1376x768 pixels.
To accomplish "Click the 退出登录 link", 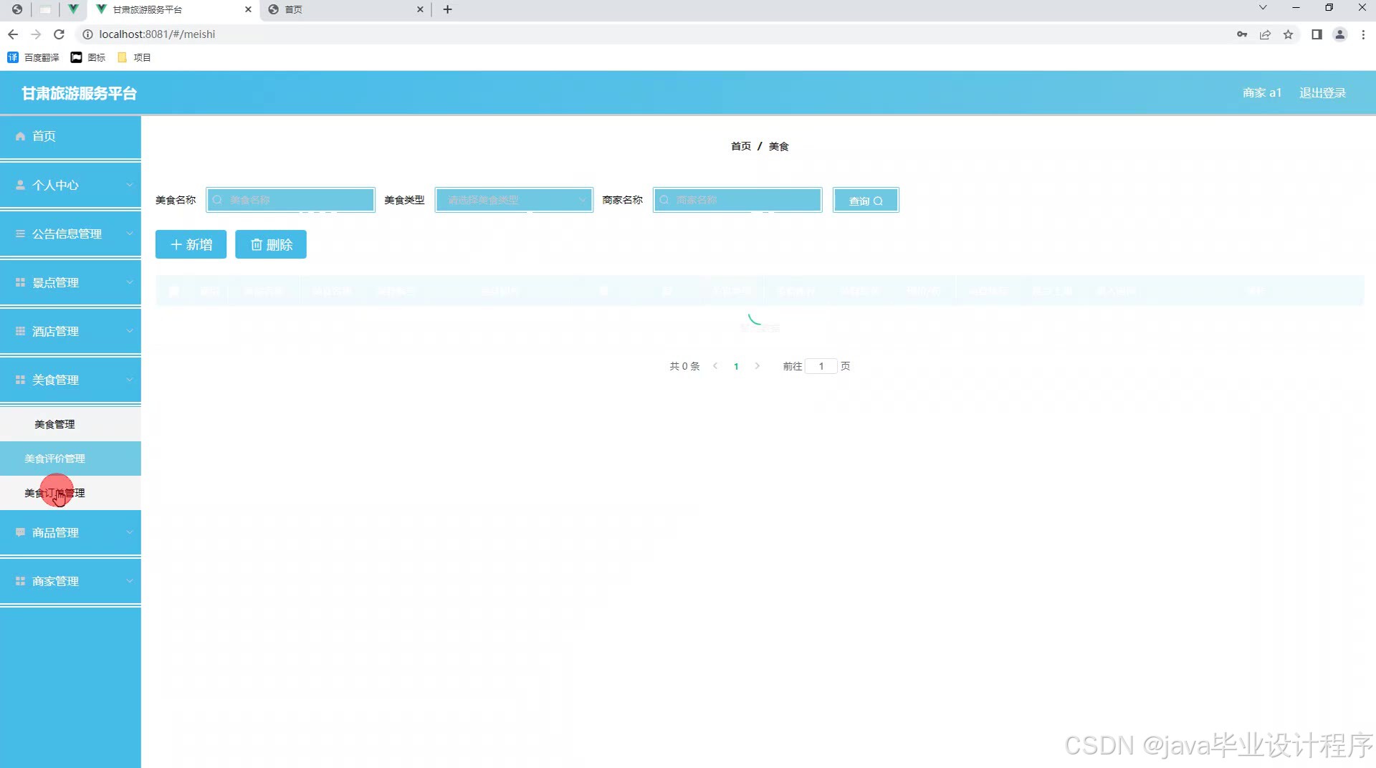I will tap(1322, 93).
